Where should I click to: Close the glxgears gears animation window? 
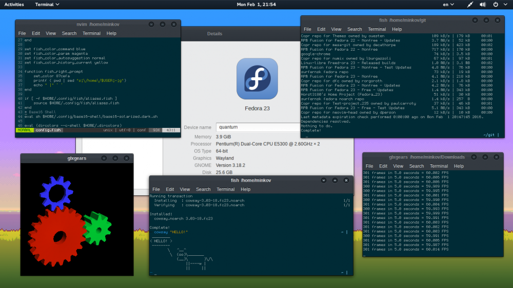pos(126,158)
